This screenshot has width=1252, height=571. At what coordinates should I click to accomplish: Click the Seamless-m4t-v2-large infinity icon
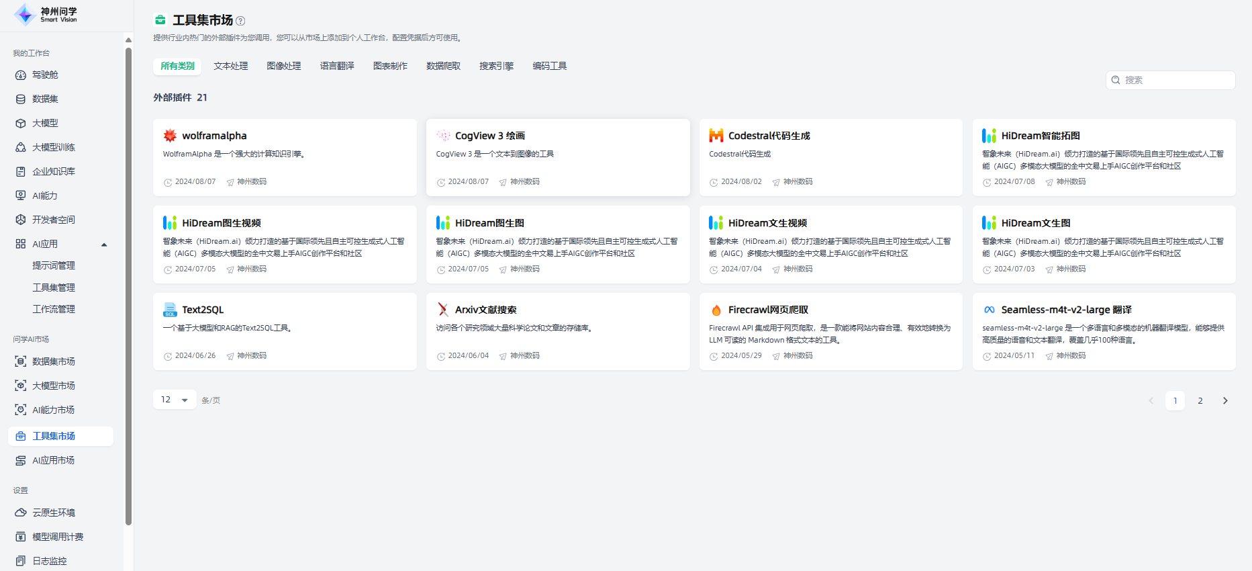click(x=989, y=310)
